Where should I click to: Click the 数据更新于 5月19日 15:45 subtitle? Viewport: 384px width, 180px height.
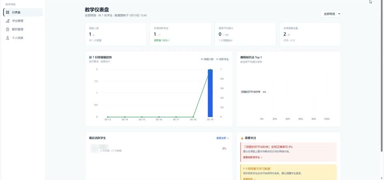131,16
